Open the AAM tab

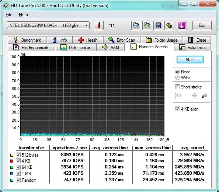coord(111,47)
